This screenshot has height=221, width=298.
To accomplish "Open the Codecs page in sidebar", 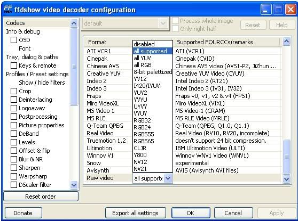I will pyautogui.click(x=15, y=23).
